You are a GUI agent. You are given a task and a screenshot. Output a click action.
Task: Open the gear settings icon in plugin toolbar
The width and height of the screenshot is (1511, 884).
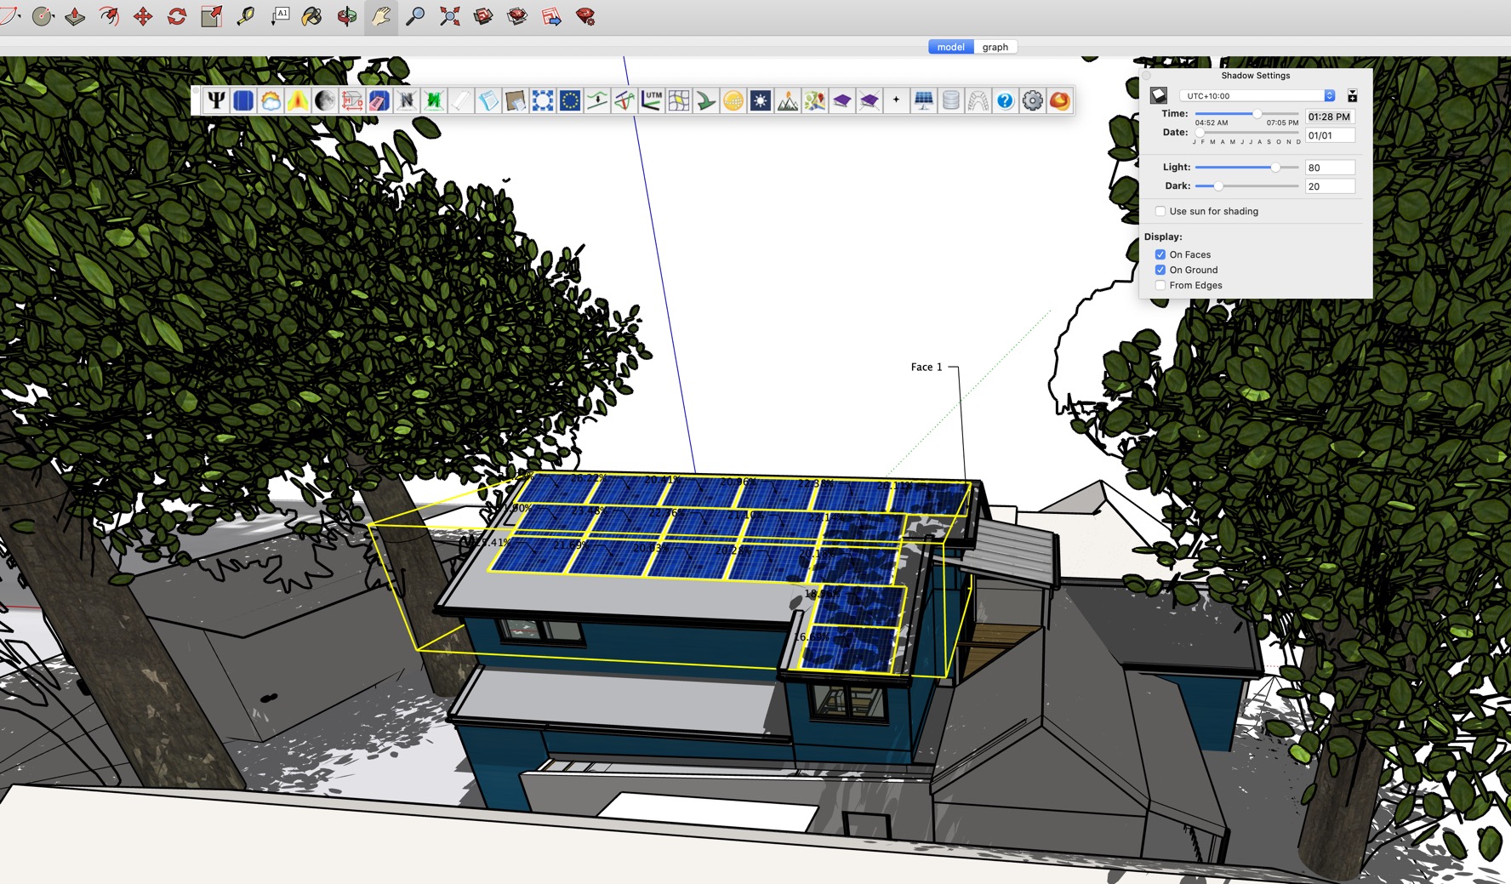click(1033, 100)
